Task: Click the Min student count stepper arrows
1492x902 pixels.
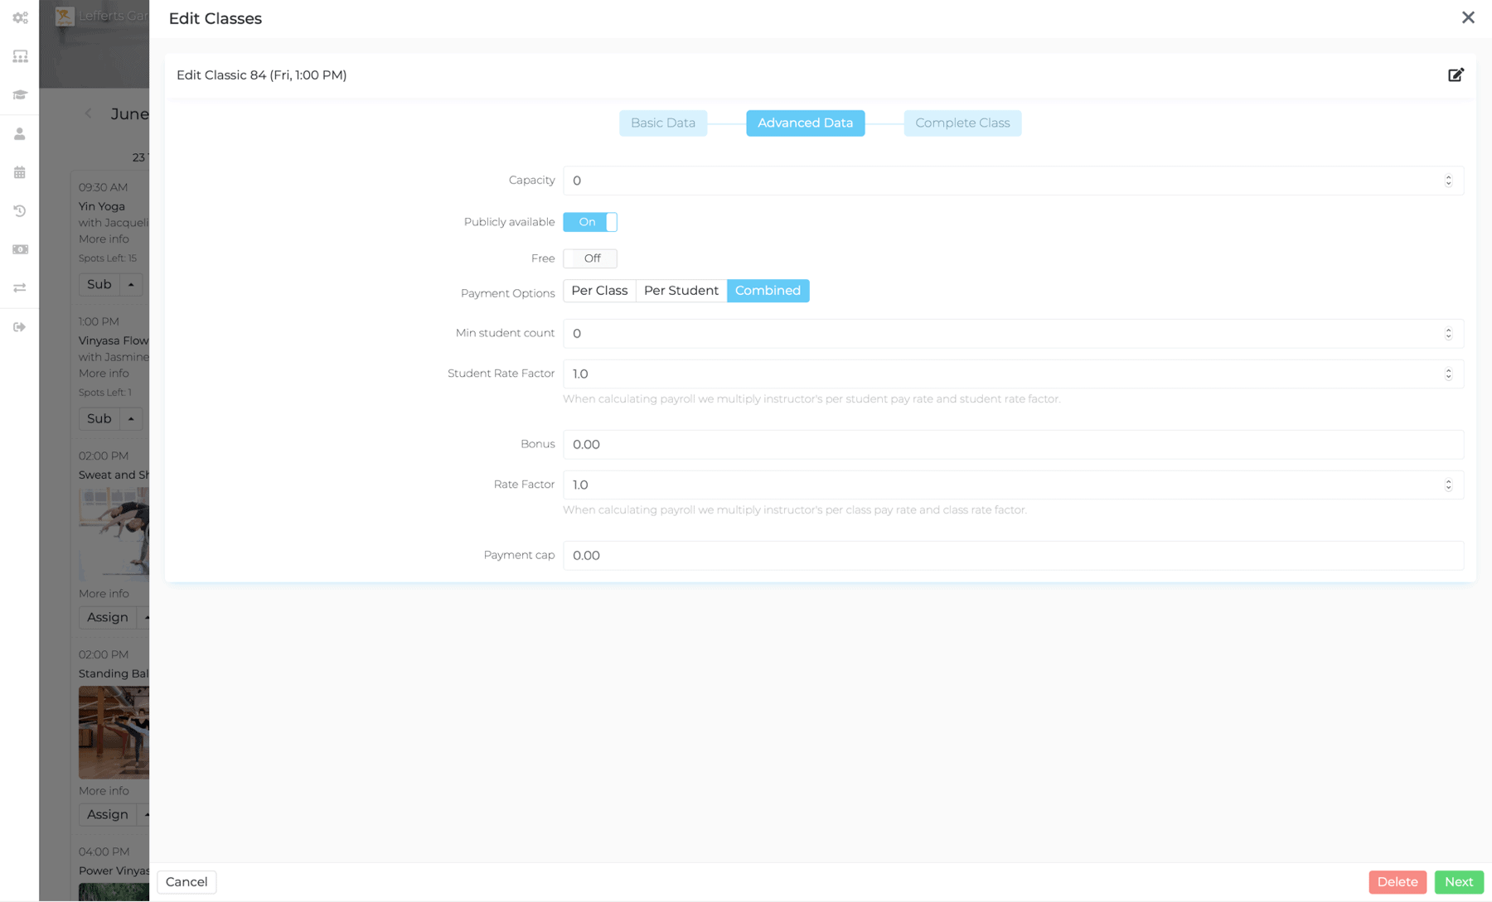Action: [1448, 333]
